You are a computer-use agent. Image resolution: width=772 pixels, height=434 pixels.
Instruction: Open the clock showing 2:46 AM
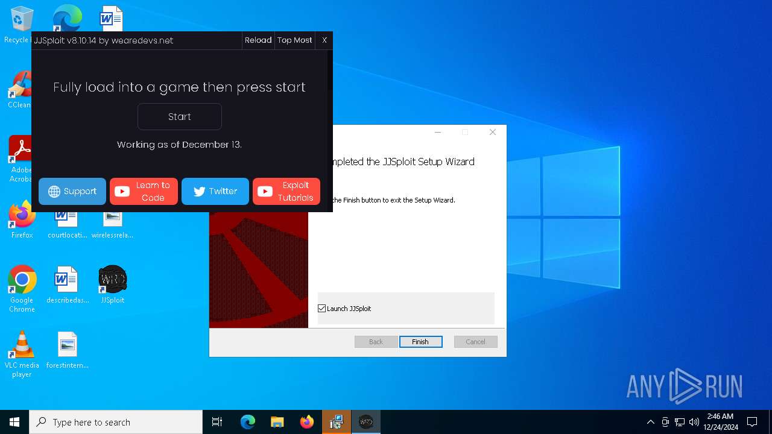[x=721, y=422]
